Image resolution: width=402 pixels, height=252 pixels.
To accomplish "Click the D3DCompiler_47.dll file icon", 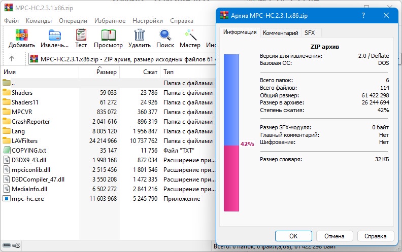I will (7, 179).
